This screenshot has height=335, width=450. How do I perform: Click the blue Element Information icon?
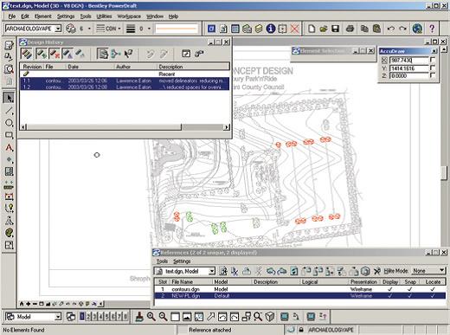click(x=270, y=29)
